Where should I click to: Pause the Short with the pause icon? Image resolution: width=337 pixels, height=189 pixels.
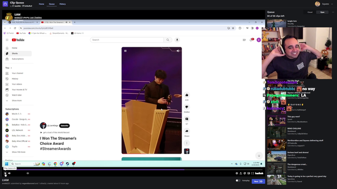click(x=125, y=51)
